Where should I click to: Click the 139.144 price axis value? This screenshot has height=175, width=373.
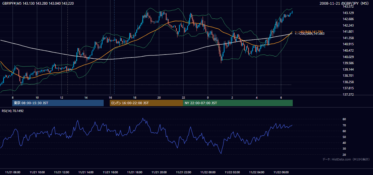click(348, 69)
